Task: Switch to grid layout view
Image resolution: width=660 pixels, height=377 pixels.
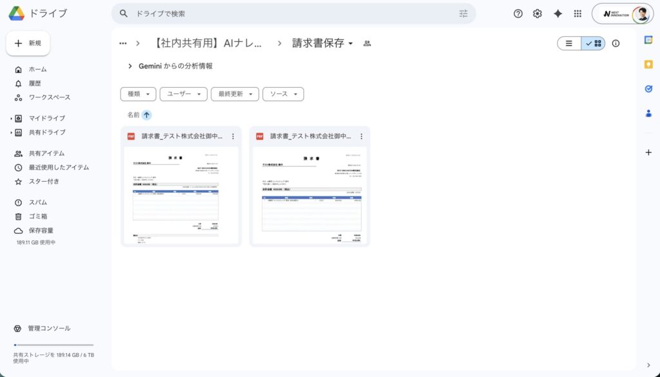Action: pos(594,43)
